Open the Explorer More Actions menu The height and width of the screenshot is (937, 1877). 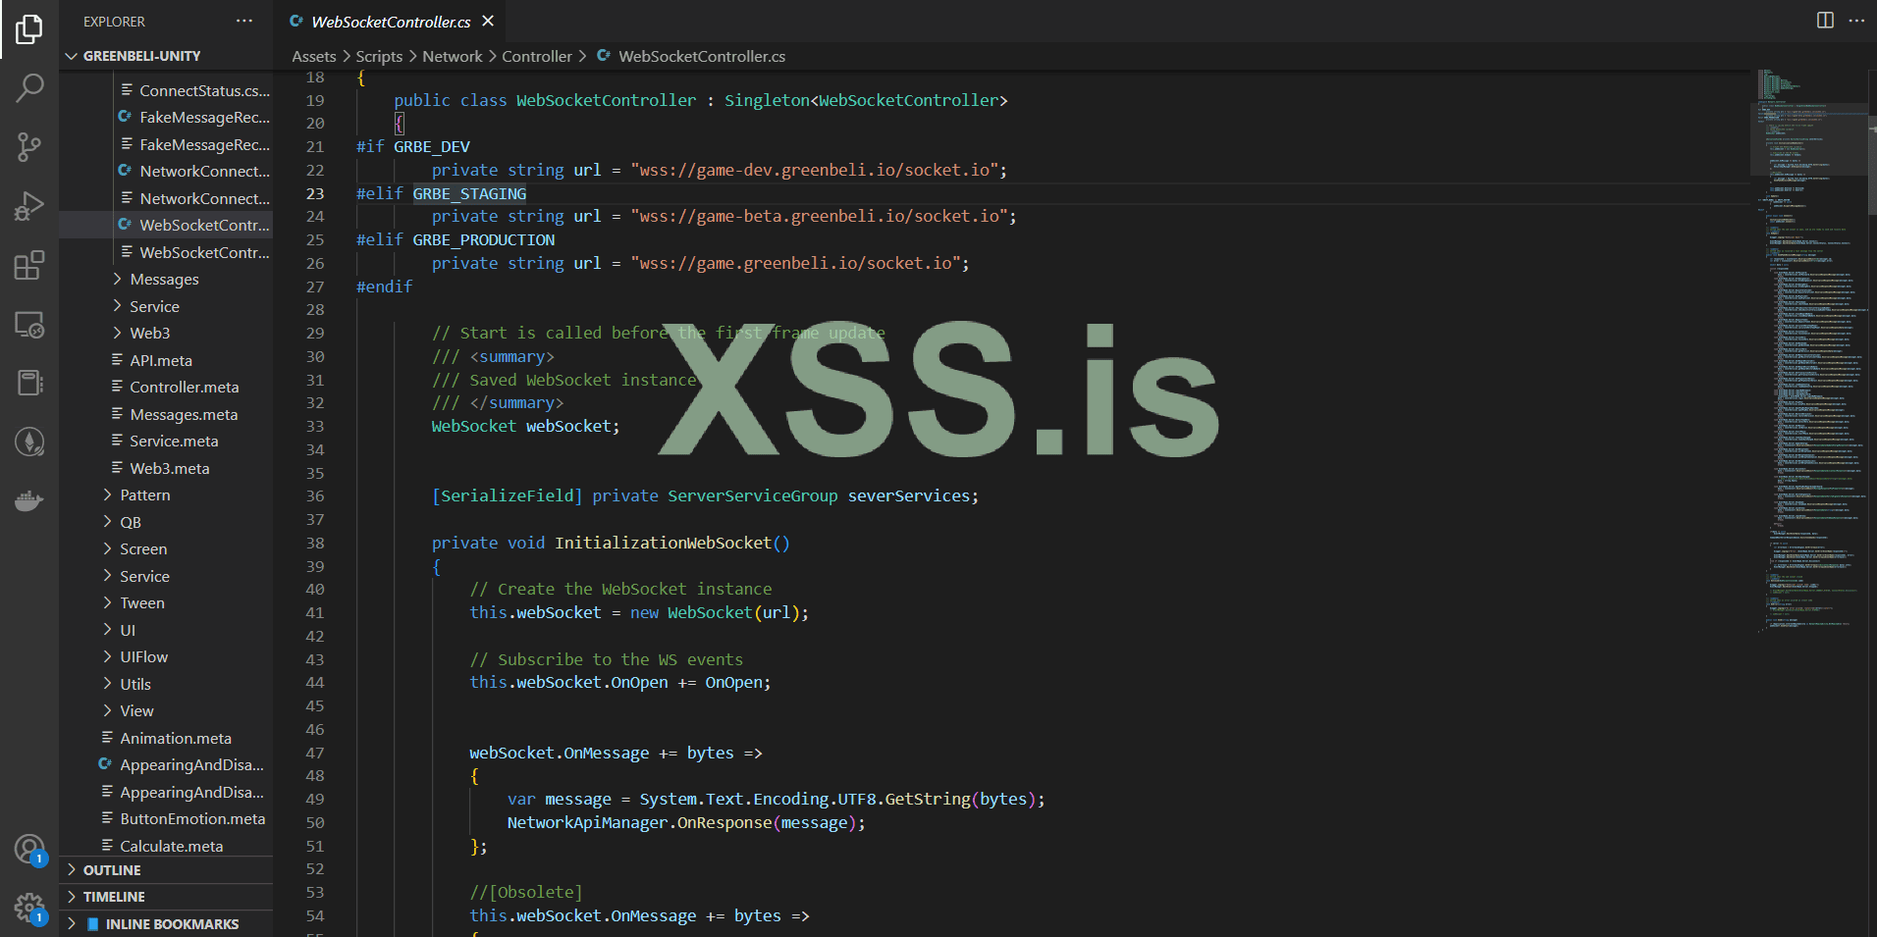[243, 21]
